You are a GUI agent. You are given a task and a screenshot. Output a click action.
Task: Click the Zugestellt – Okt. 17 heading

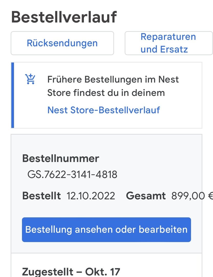71,271
